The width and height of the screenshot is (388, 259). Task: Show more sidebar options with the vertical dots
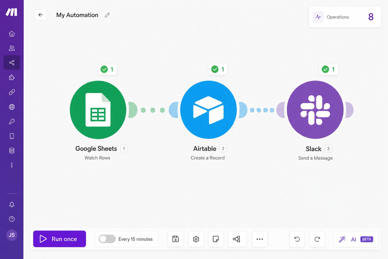(x=12, y=165)
